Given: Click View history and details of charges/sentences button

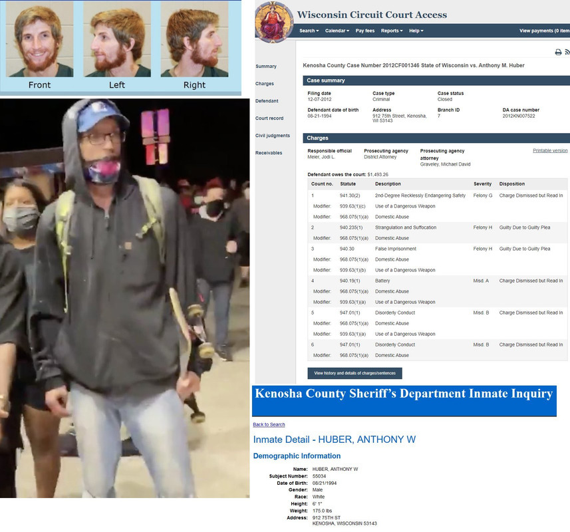Looking at the screenshot, I should point(355,373).
